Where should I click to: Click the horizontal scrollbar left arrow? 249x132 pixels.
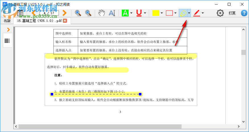16,126
